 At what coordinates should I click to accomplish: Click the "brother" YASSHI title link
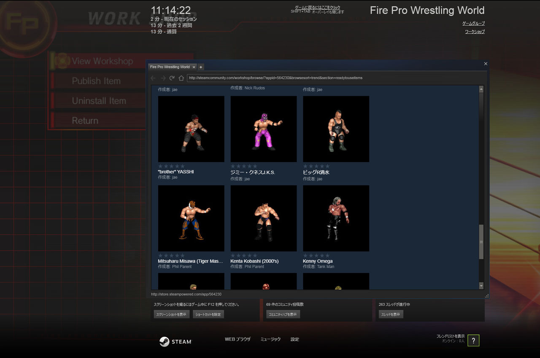pyautogui.click(x=176, y=172)
